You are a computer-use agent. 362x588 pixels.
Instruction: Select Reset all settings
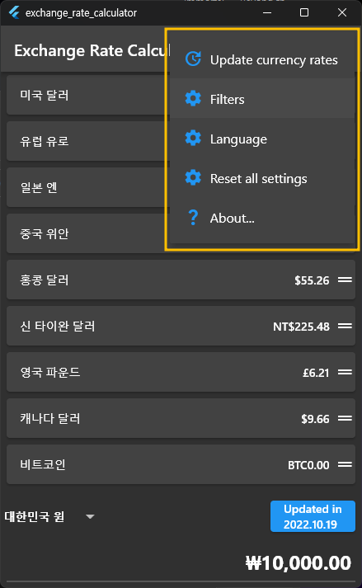[262, 178]
